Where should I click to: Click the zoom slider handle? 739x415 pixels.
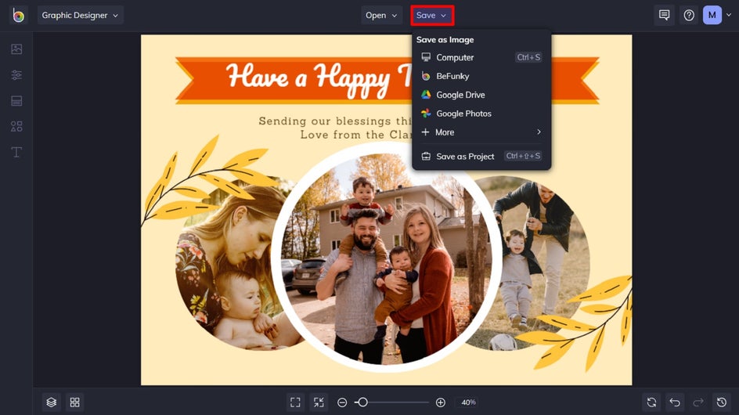[362, 402]
